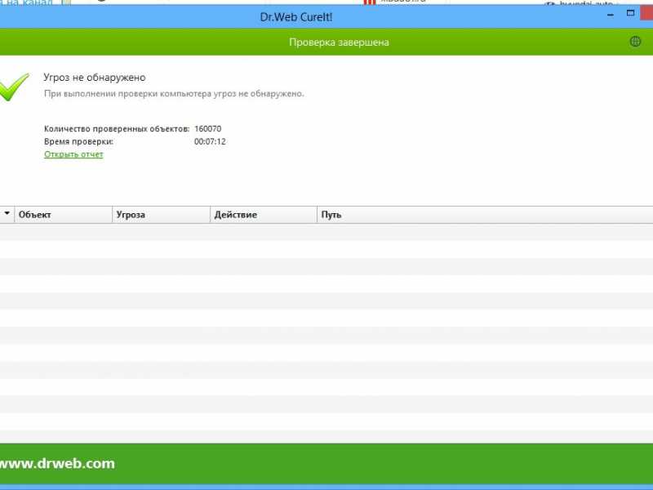653x490 pixels.
Task: Click the scan time value 00:07:12
Action: (210, 141)
